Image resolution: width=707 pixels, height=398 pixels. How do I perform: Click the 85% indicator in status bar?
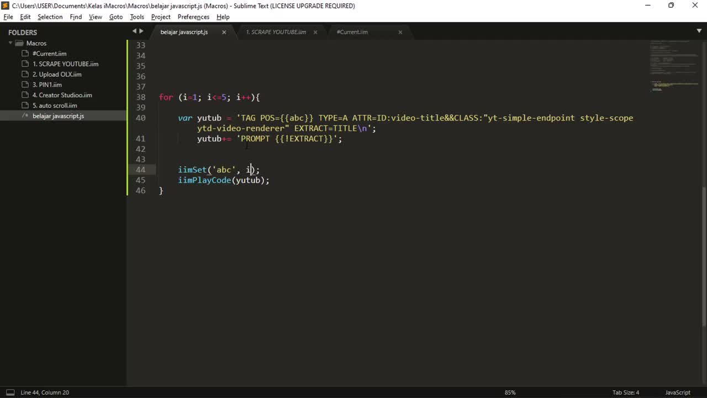510,392
